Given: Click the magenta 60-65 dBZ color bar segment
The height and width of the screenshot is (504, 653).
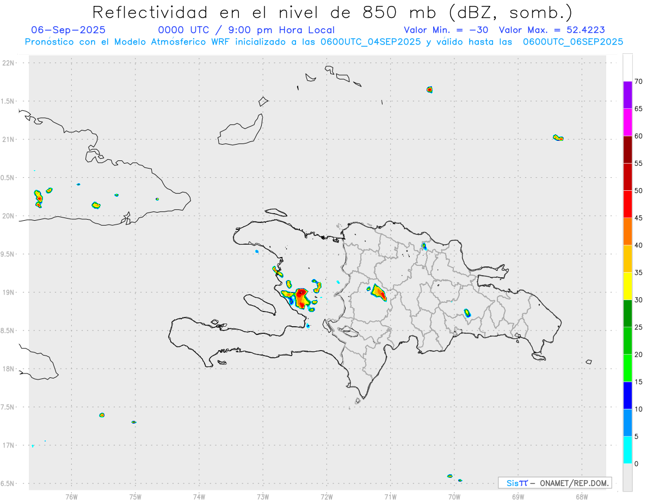Looking at the screenshot, I should (x=627, y=122).
